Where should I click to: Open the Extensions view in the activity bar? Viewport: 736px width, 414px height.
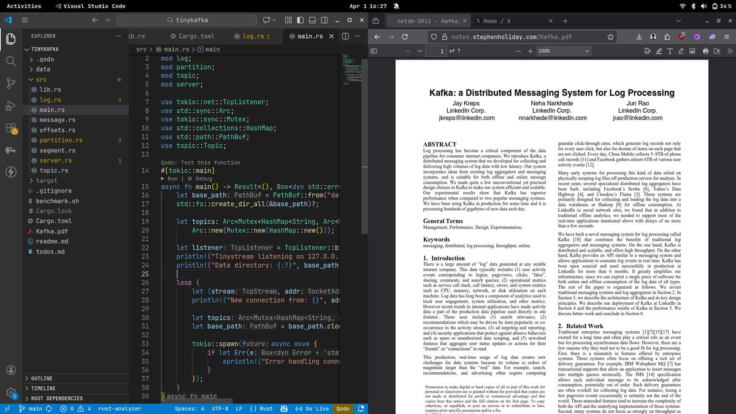[10, 129]
